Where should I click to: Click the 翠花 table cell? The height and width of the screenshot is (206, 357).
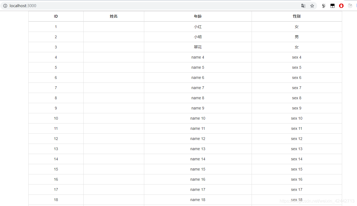[198, 47]
